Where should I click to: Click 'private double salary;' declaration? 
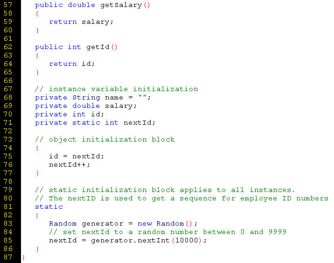(x=86, y=106)
